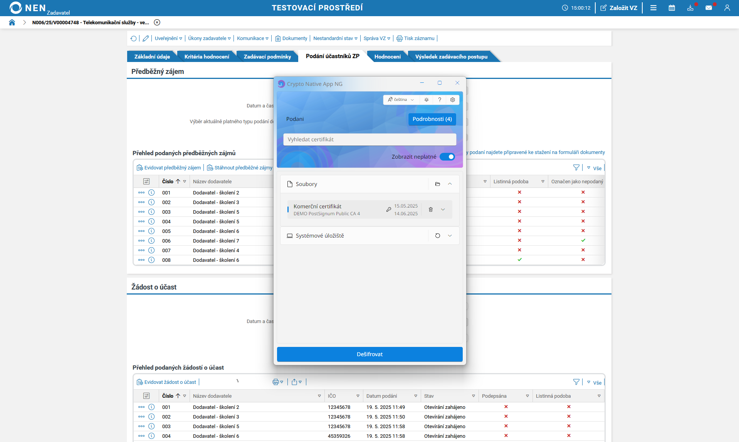Switch to the Hodnocení tab
This screenshot has width=739, height=442.
[x=387, y=57]
